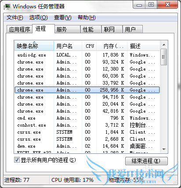Switch to the 用户 tab
This screenshot has width=181, height=188.
pos(133,29)
